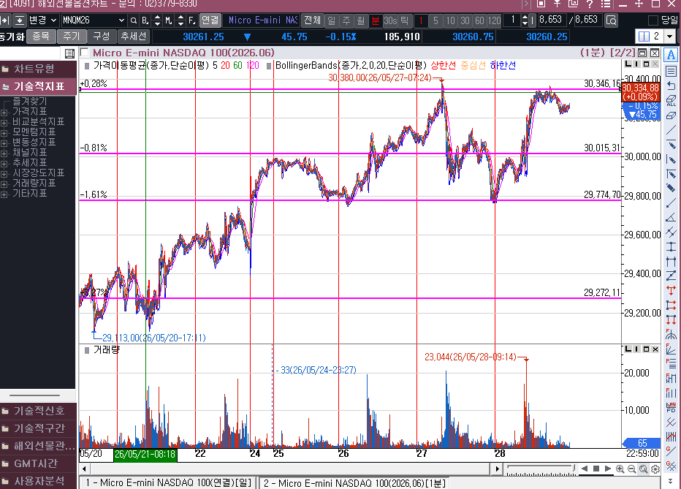
Task: Click the list icon left of the chart title
Action: click(69, 53)
